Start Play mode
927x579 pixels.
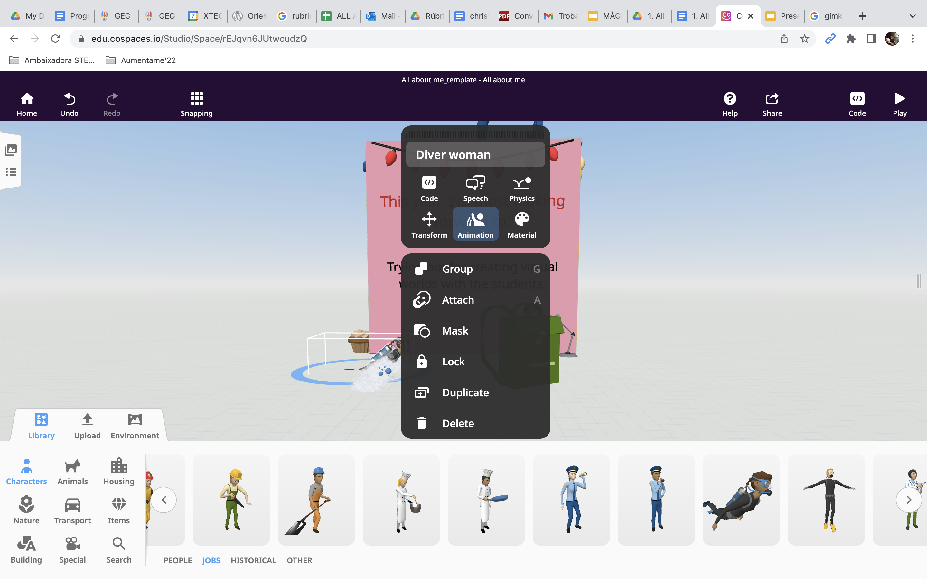pos(899,104)
